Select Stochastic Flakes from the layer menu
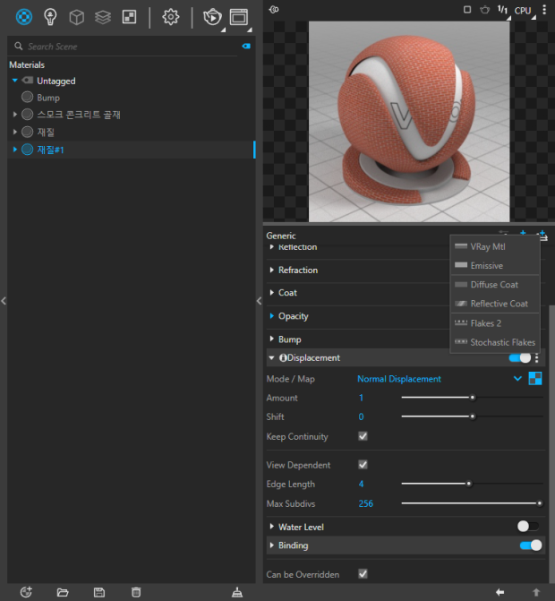The height and width of the screenshot is (601, 555). pyautogui.click(x=502, y=342)
